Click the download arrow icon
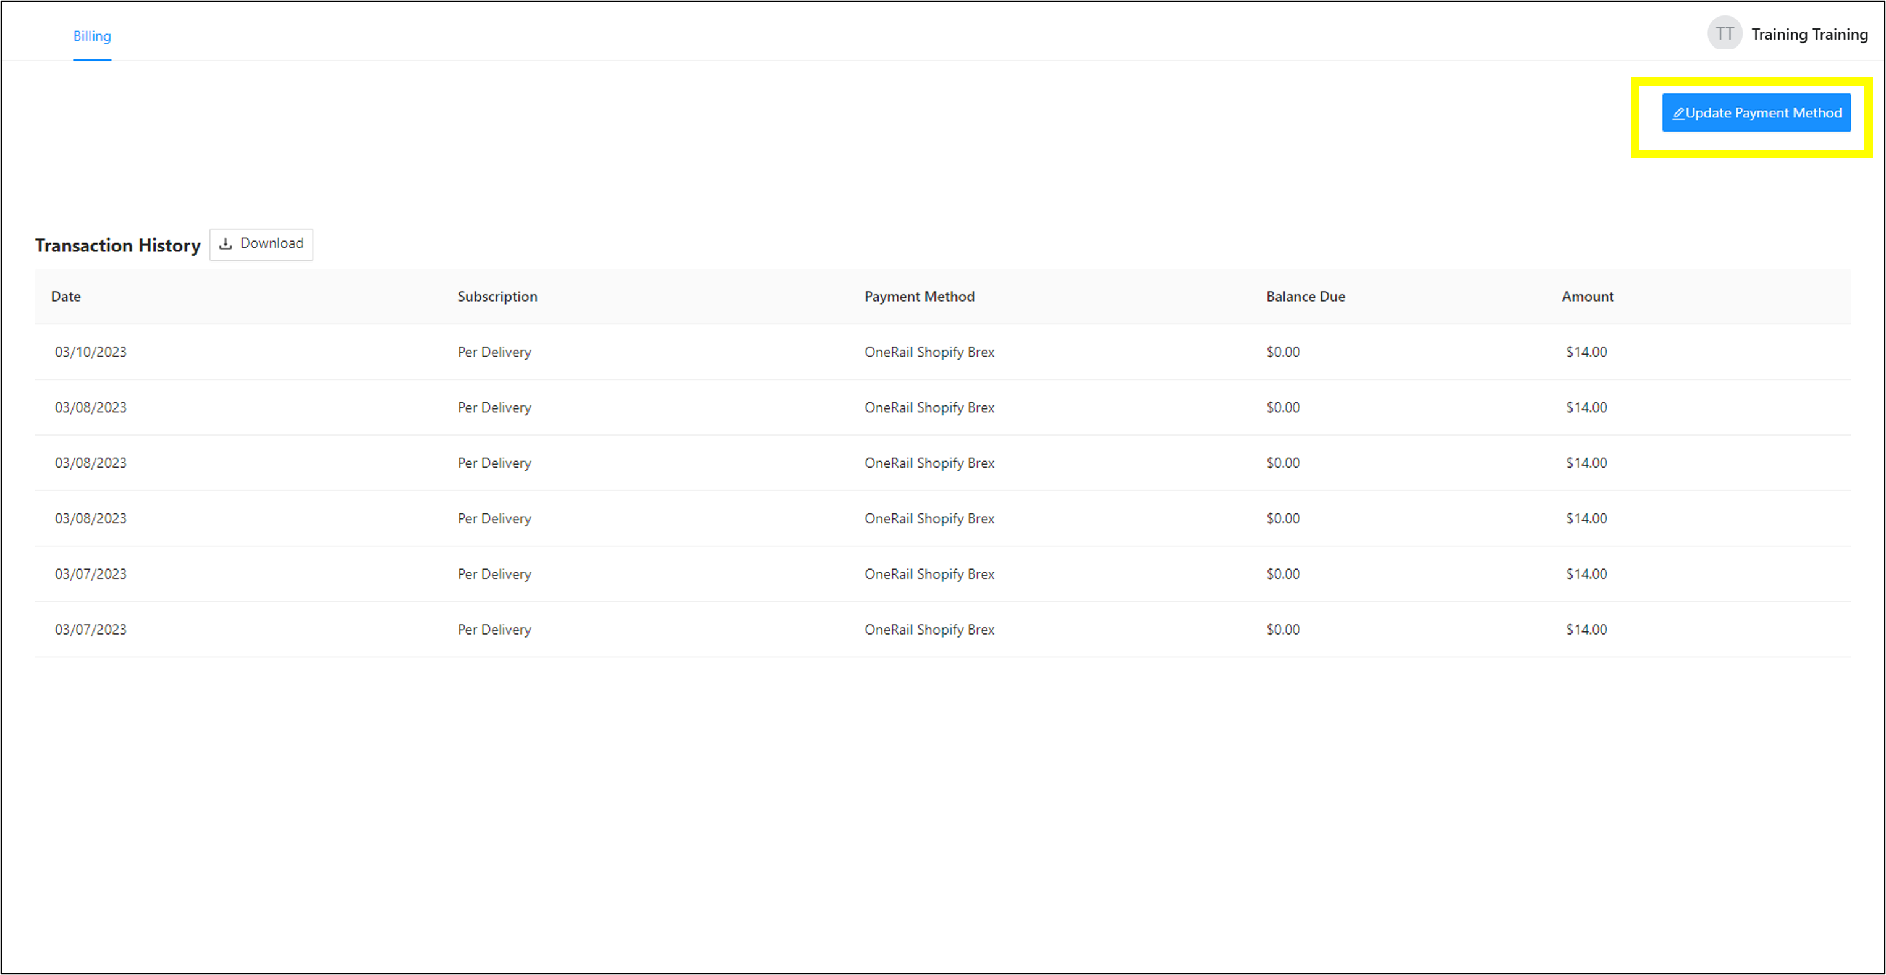Viewport: 1886px width, 975px height. pyautogui.click(x=226, y=243)
